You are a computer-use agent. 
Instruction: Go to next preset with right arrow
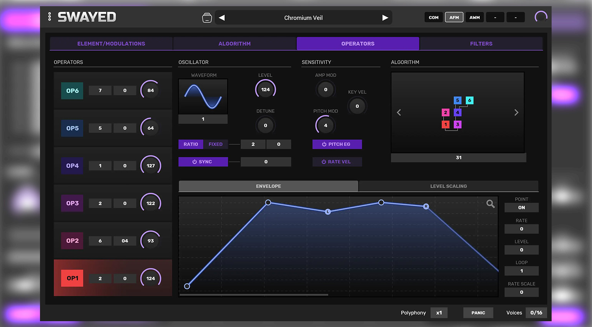coord(385,18)
